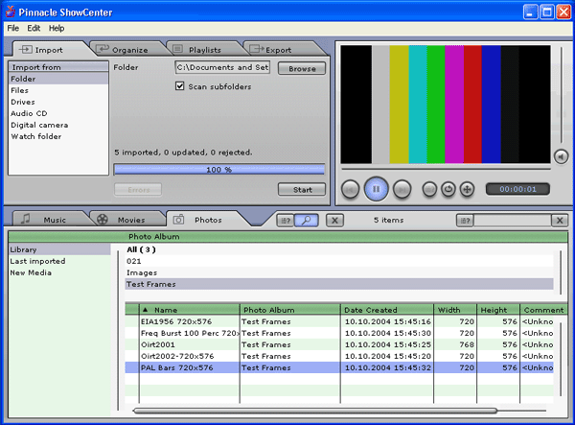Skip to next item in player
The width and height of the screenshot is (575, 425).
click(x=402, y=189)
